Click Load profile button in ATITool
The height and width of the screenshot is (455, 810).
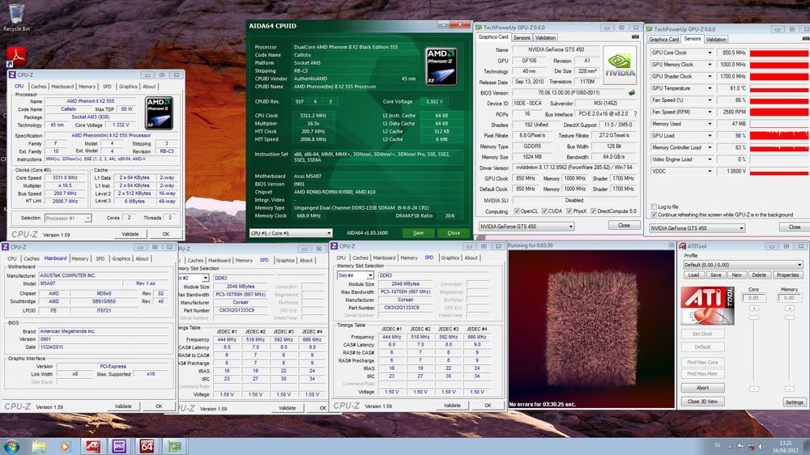694,275
